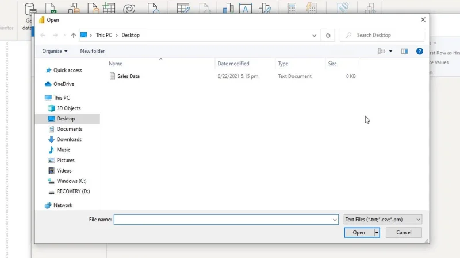Screen dimensions: 460x258
Task: Select This PC in the navigation tree
Action: 62,97
